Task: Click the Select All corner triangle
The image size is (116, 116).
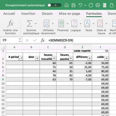Action: (3, 47)
